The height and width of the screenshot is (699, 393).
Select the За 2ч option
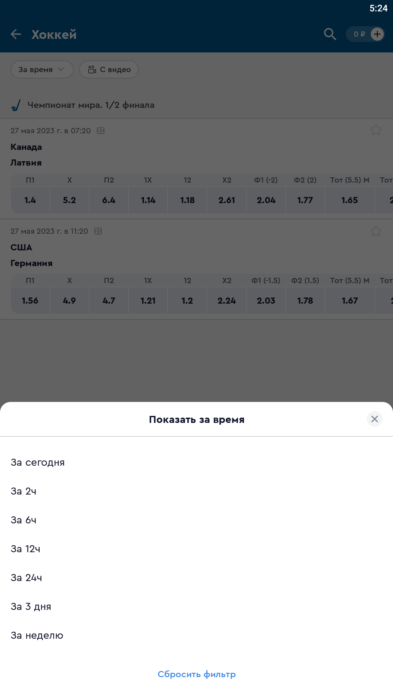click(24, 491)
